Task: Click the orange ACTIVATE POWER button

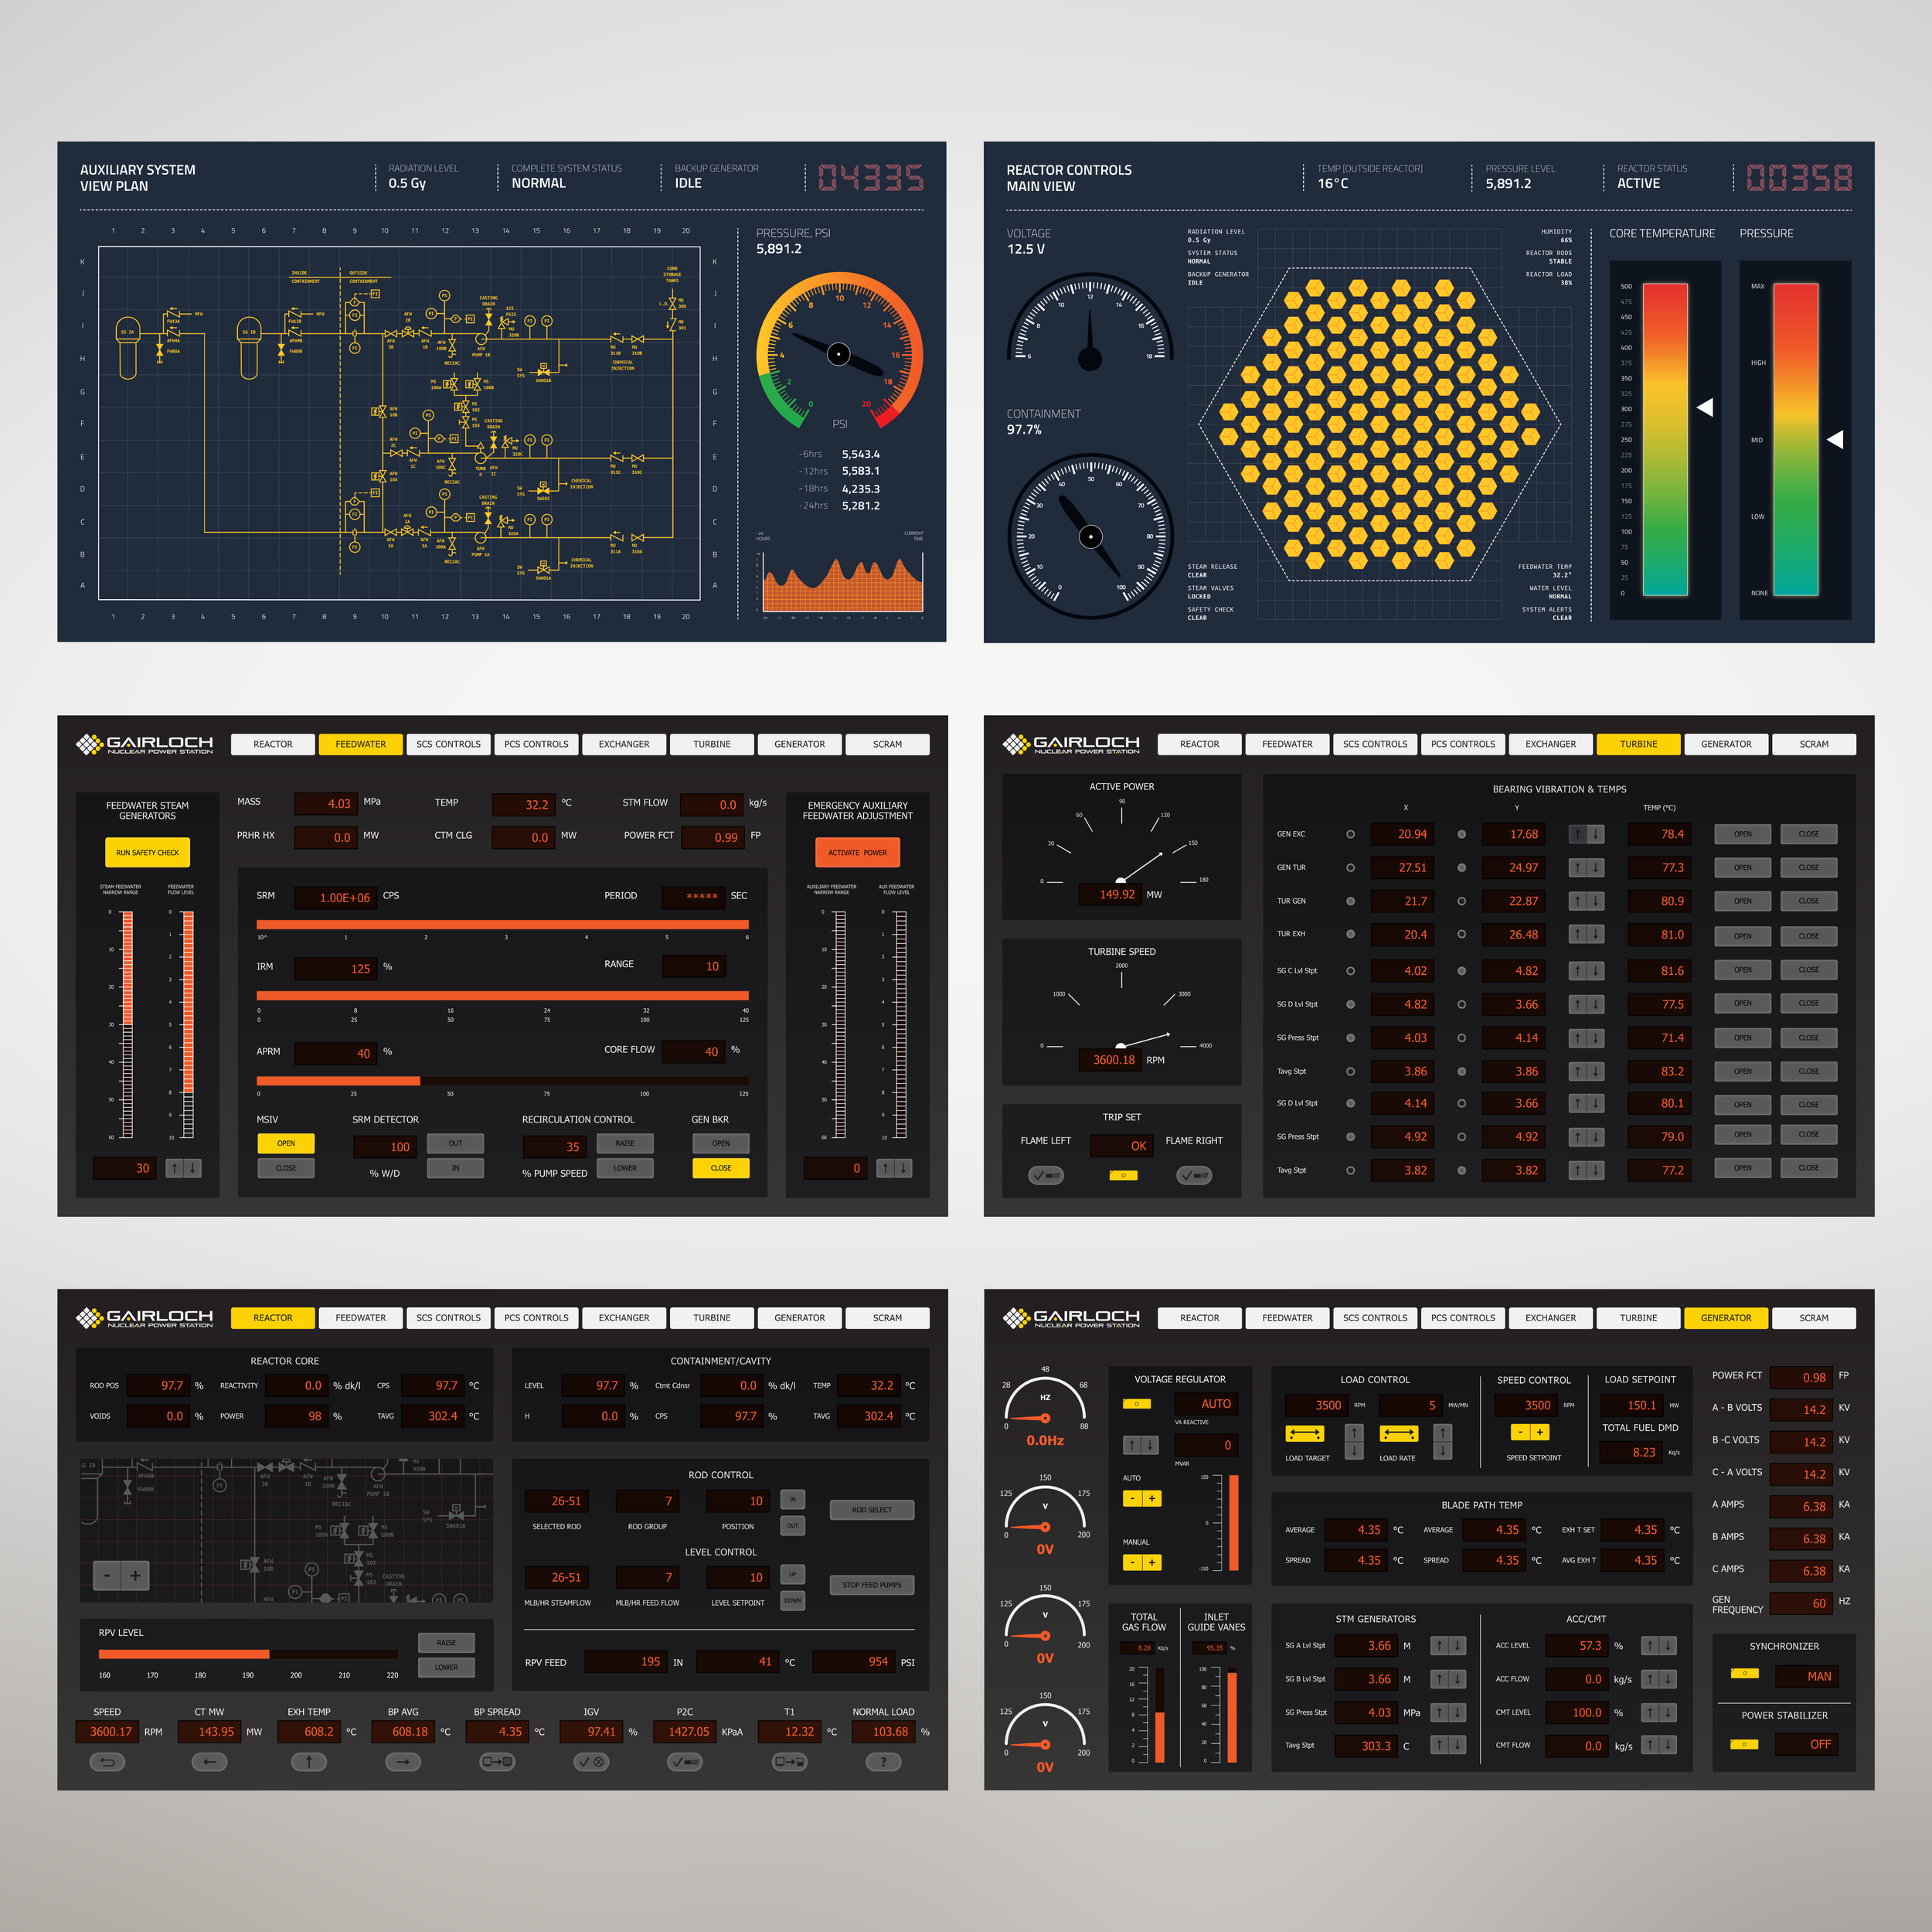Action: (857, 853)
